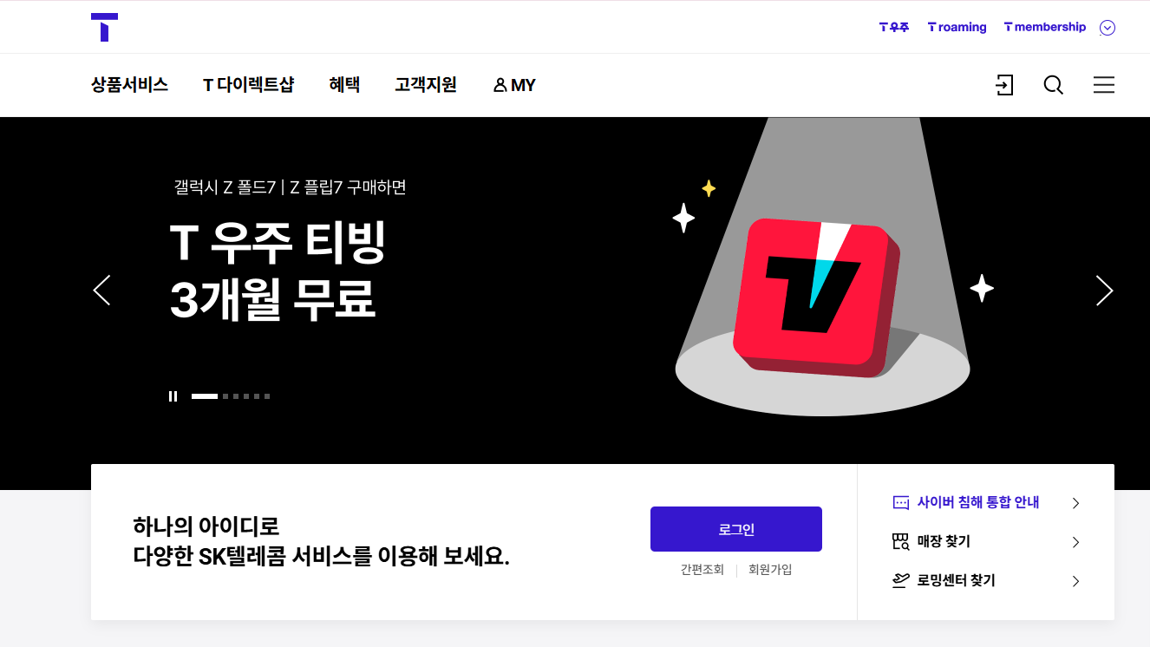Select the second carousel indicator dot

pos(225,396)
